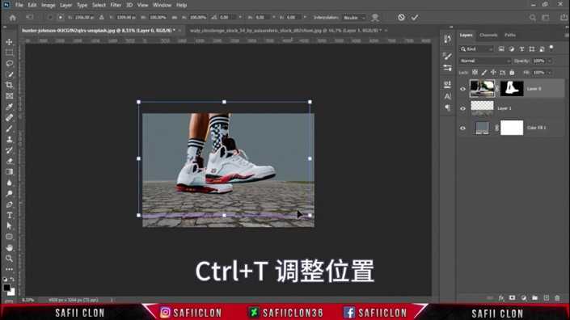This screenshot has height=320, width=570.
Task: Open Window menu
Action: pyautogui.click(x=162, y=5)
